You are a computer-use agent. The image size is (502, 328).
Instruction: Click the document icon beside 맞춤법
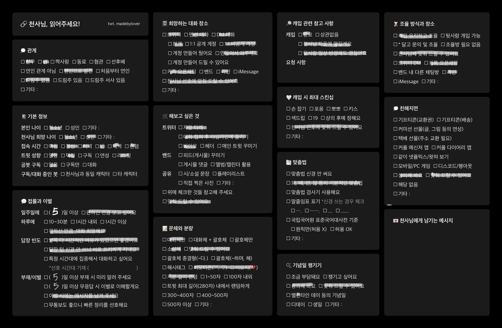289,162
